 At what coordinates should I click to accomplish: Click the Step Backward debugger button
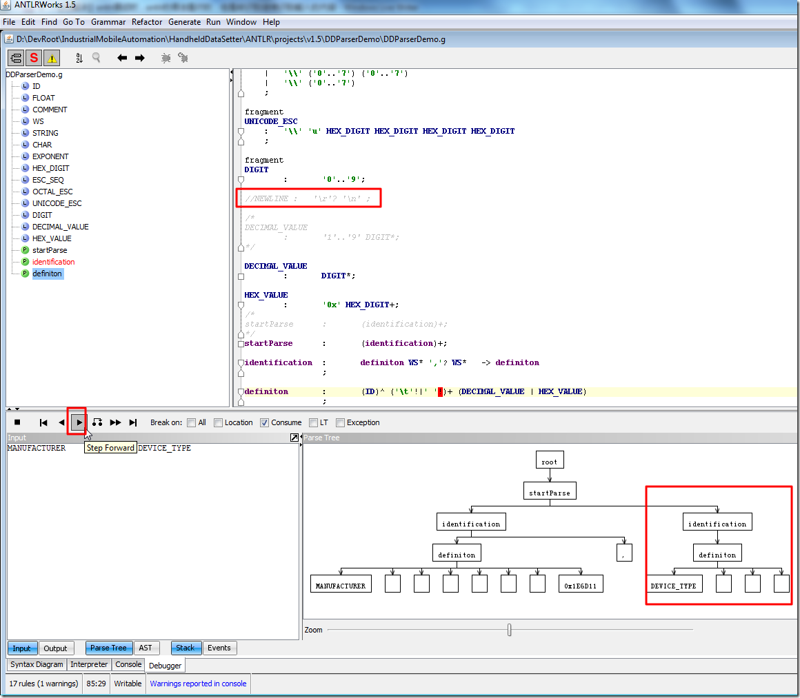pos(61,422)
